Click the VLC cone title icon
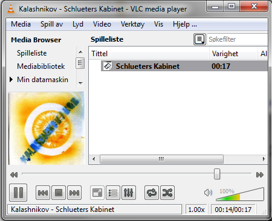This screenshot has width=272, height=221. click(x=11, y=9)
